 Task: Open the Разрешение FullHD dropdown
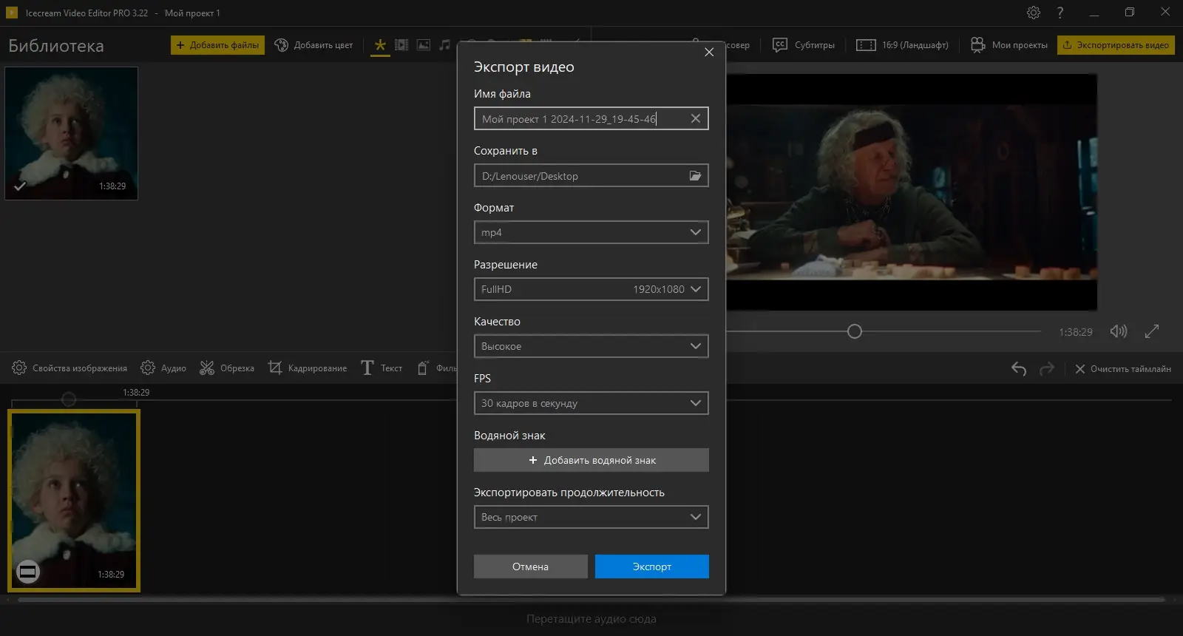[591, 289]
